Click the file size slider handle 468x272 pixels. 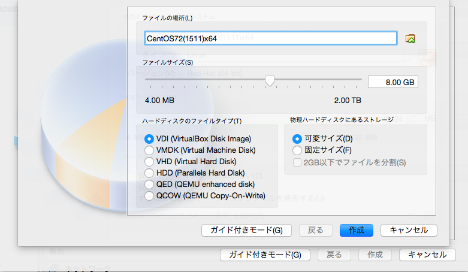(x=270, y=81)
